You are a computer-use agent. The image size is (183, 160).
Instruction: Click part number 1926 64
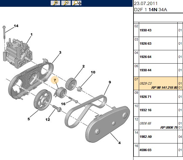145,57
